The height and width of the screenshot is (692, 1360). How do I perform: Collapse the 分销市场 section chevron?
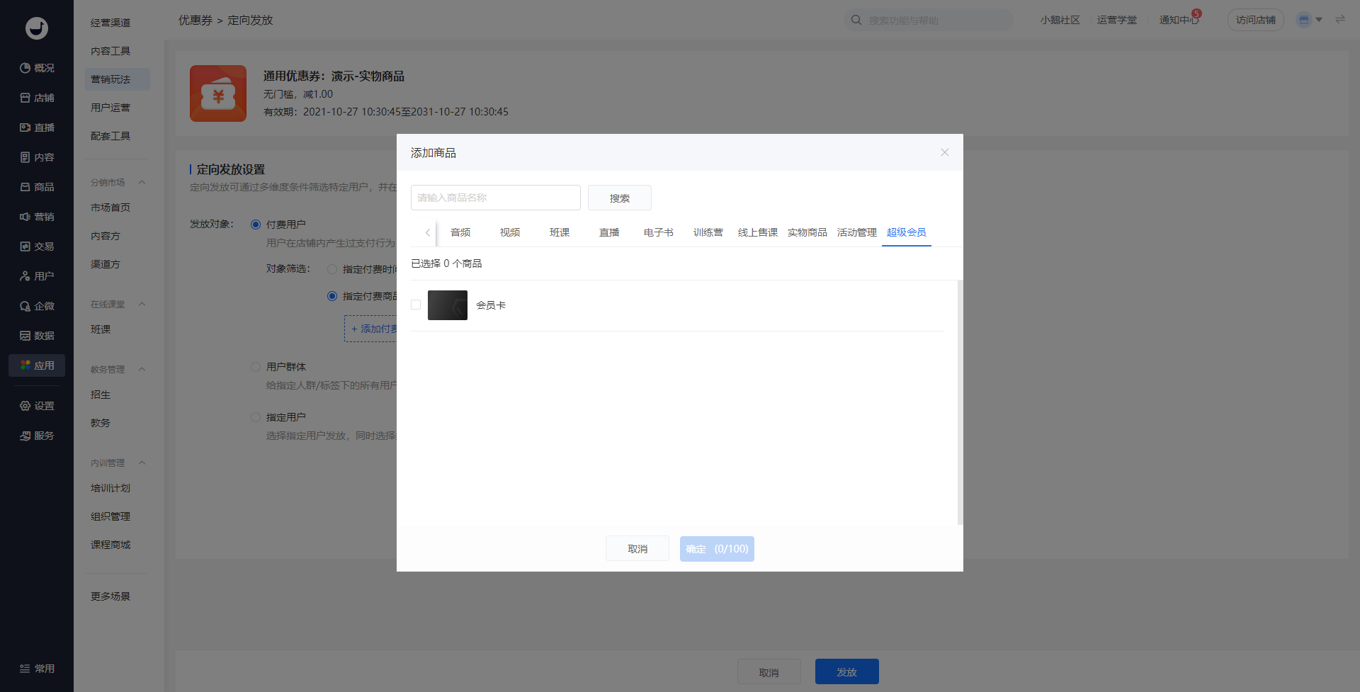click(x=142, y=183)
